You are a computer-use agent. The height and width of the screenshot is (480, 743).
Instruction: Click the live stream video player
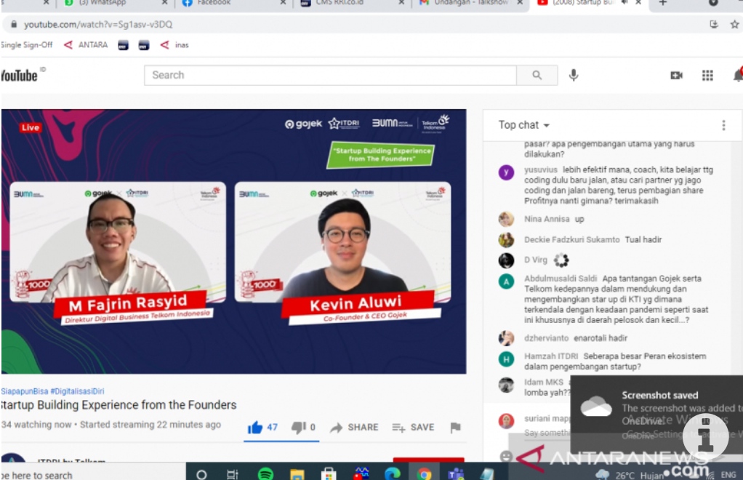coord(233,241)
